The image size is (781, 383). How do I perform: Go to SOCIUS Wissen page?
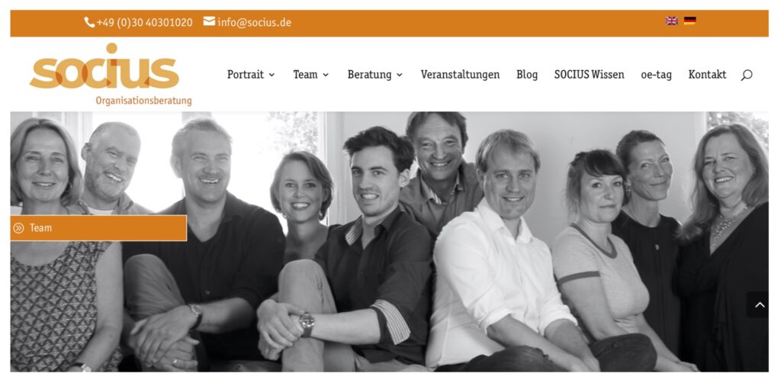(590, 75)
